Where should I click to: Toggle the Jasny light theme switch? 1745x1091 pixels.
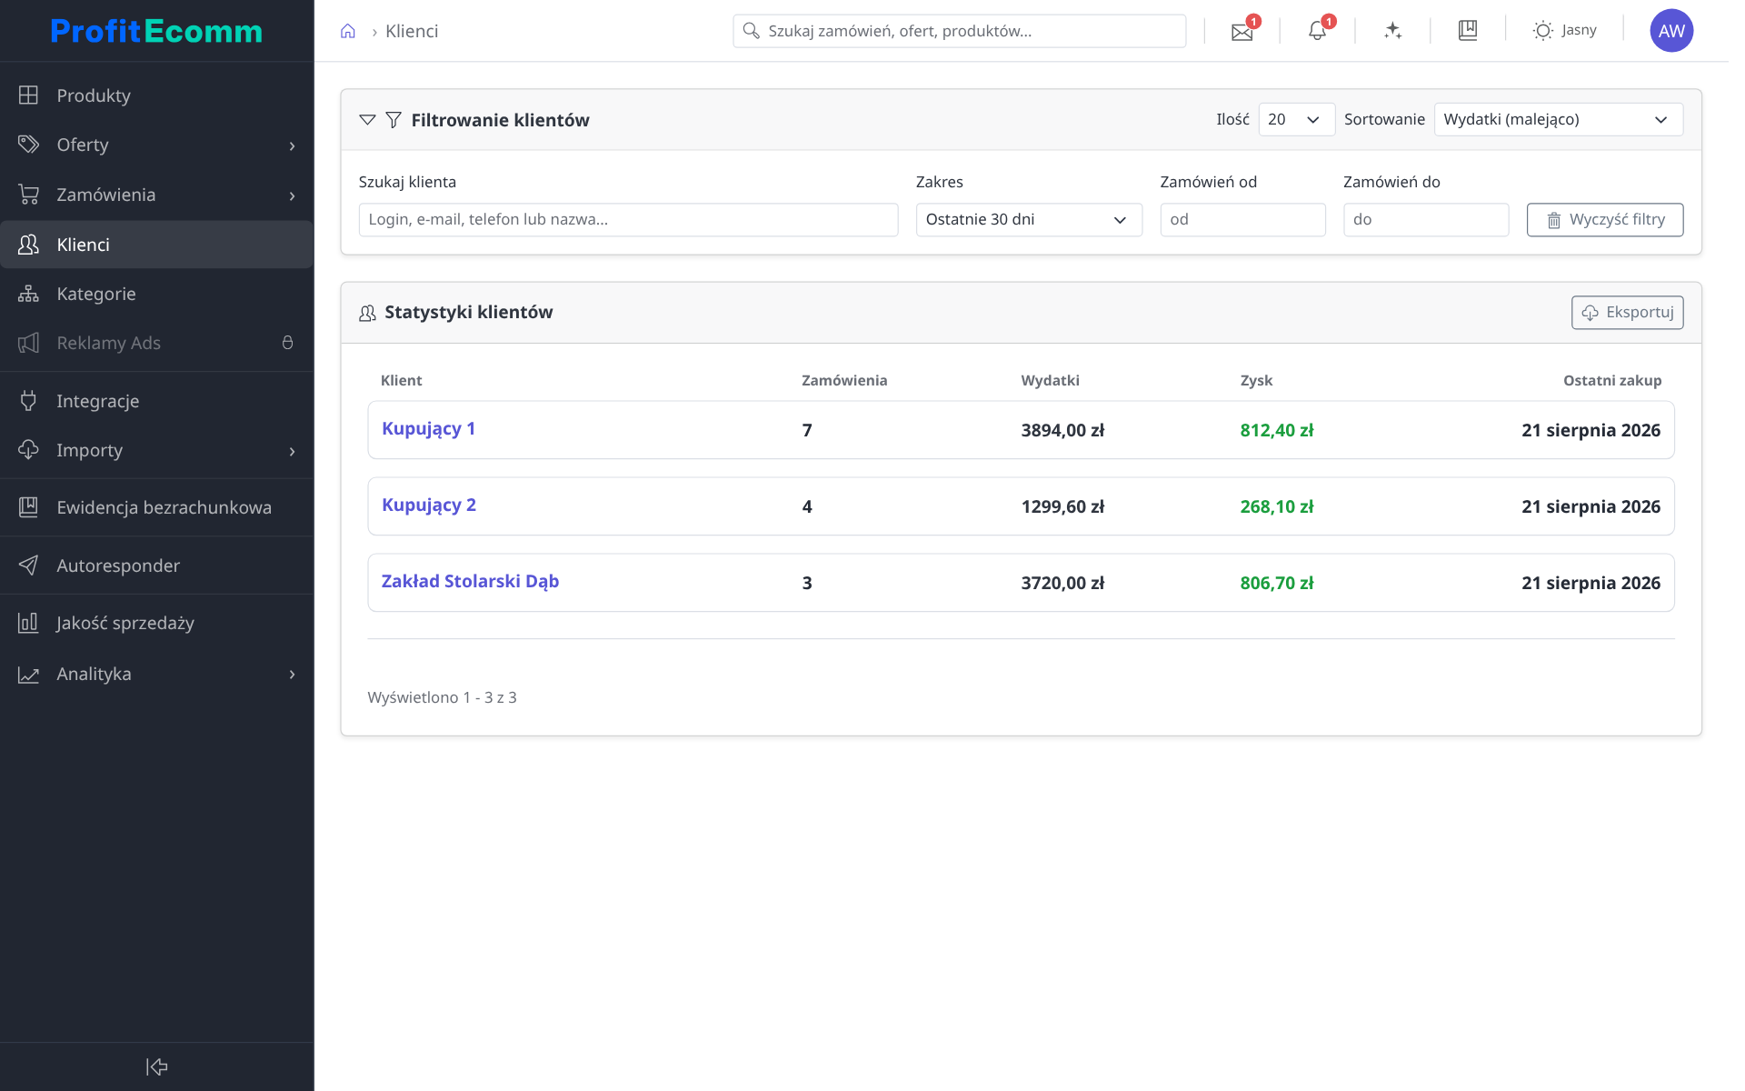[x=1564, y=31]
